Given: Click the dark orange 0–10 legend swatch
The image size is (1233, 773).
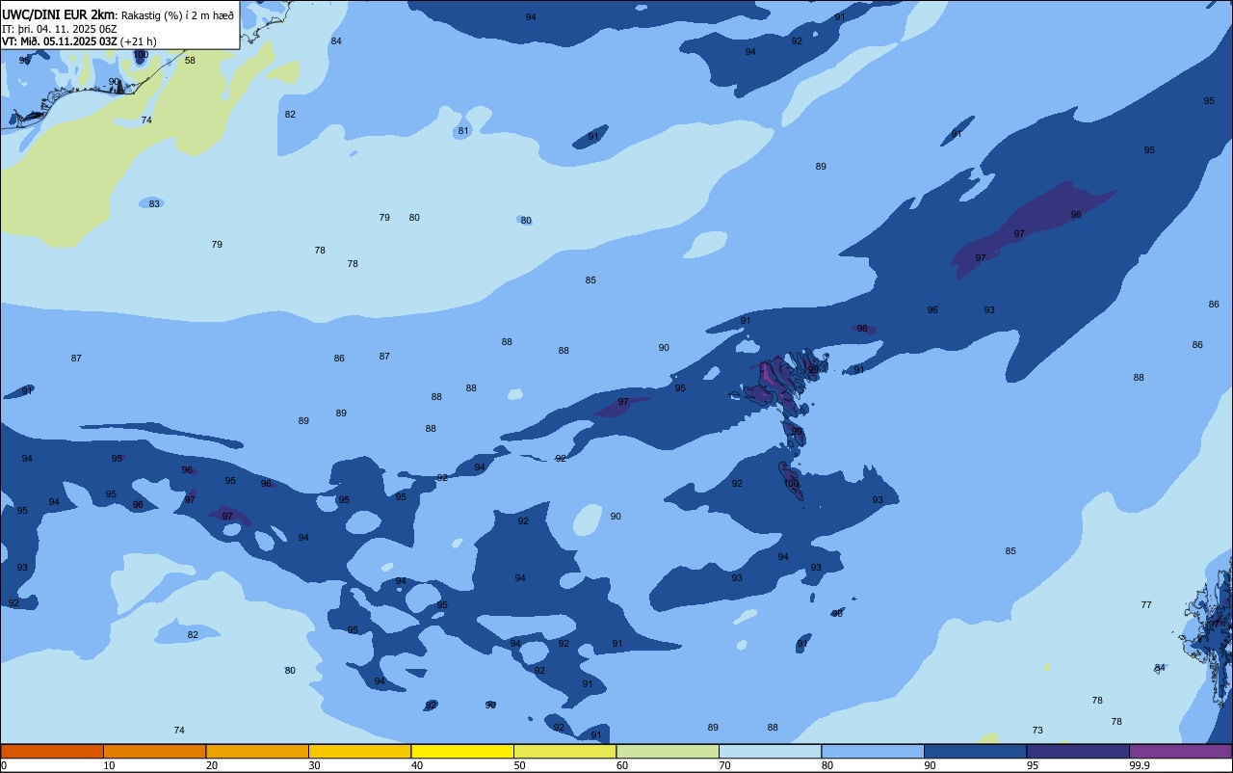Looking at the screenshot, I should 52,751.
